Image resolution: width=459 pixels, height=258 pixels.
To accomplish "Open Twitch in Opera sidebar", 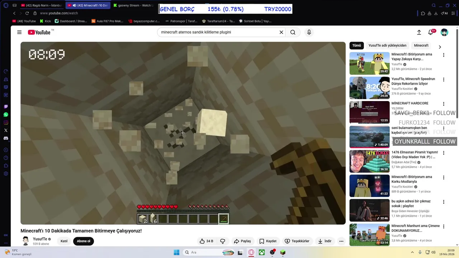I will coord(6,107).
